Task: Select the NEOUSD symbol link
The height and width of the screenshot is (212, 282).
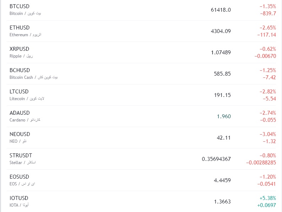Action: pyautogui.click(x=20, y=134)
